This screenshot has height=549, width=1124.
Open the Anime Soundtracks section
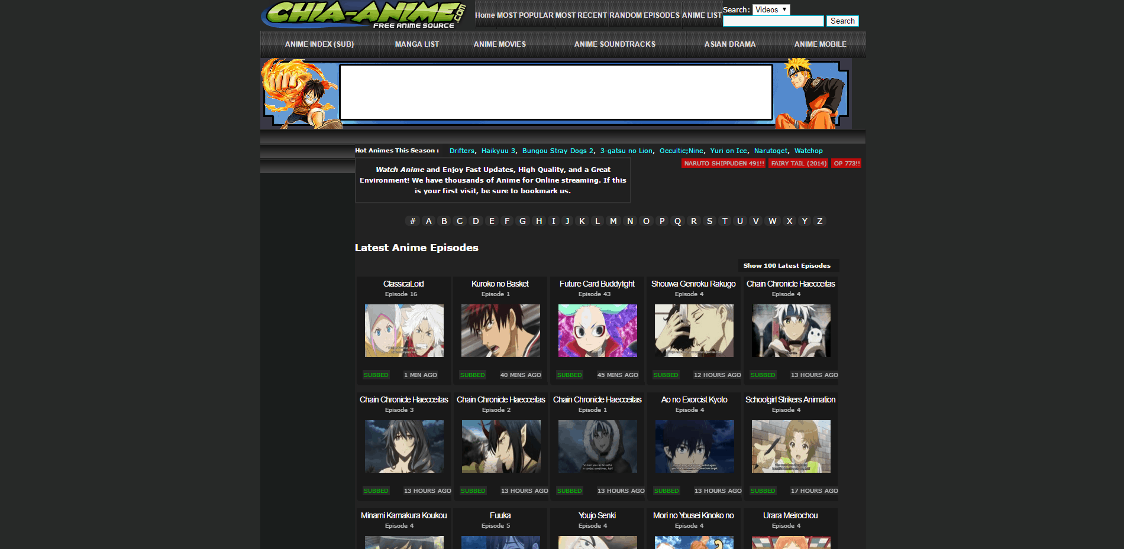pos(615,44)
